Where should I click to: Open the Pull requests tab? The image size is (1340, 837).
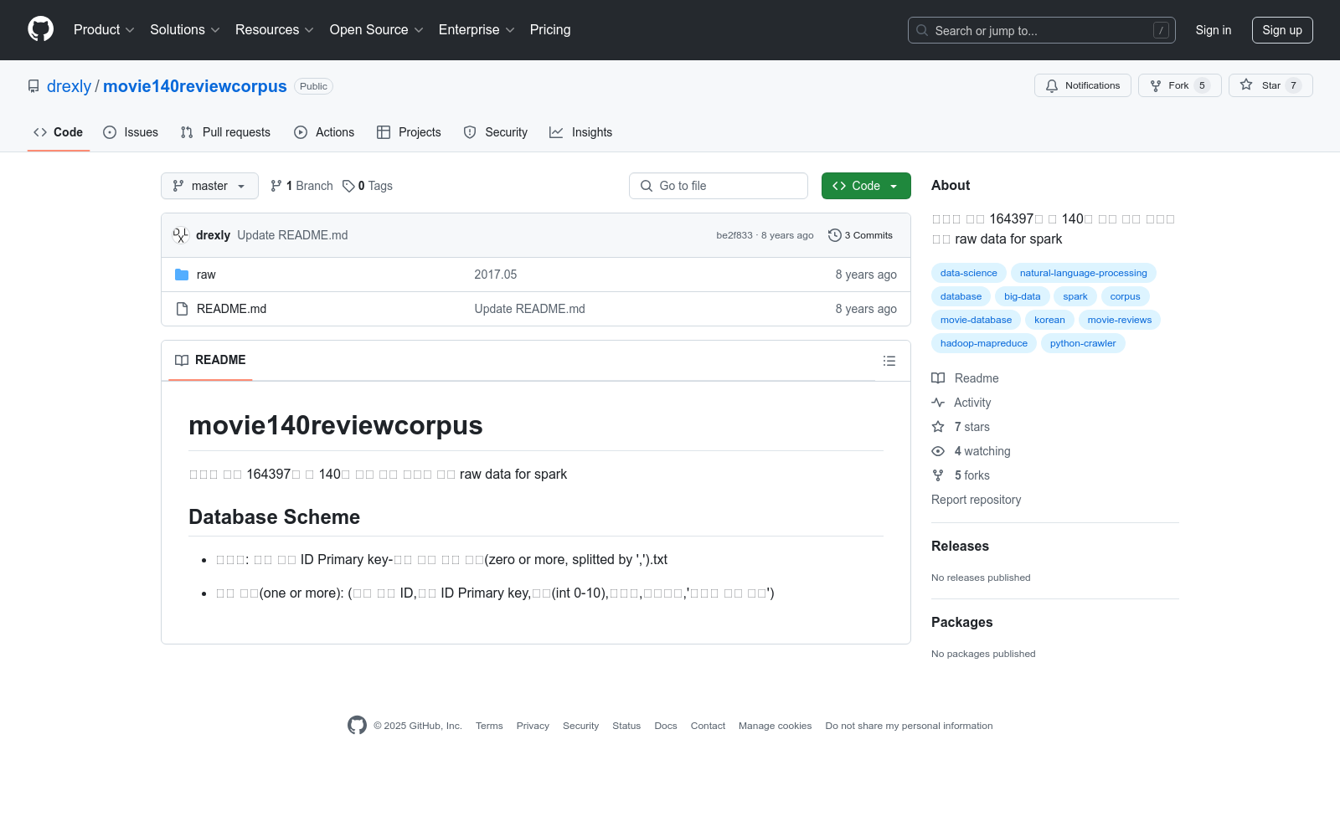[225, 132]
